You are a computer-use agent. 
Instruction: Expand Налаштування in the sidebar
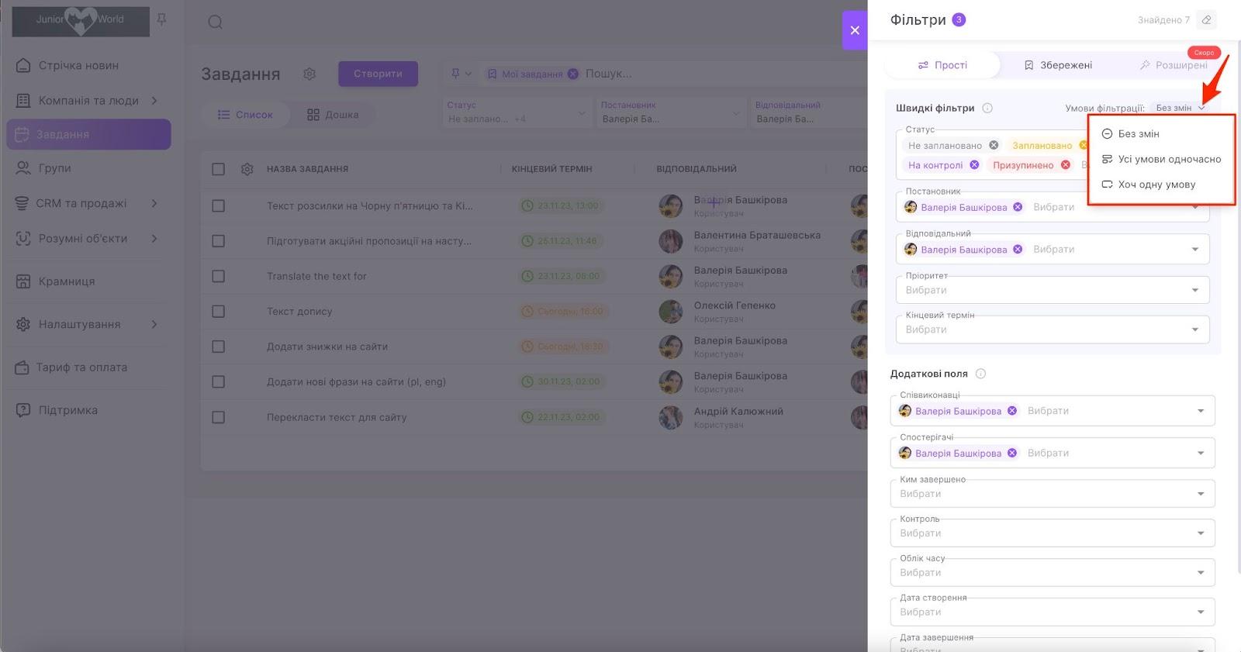click(154, 324)
